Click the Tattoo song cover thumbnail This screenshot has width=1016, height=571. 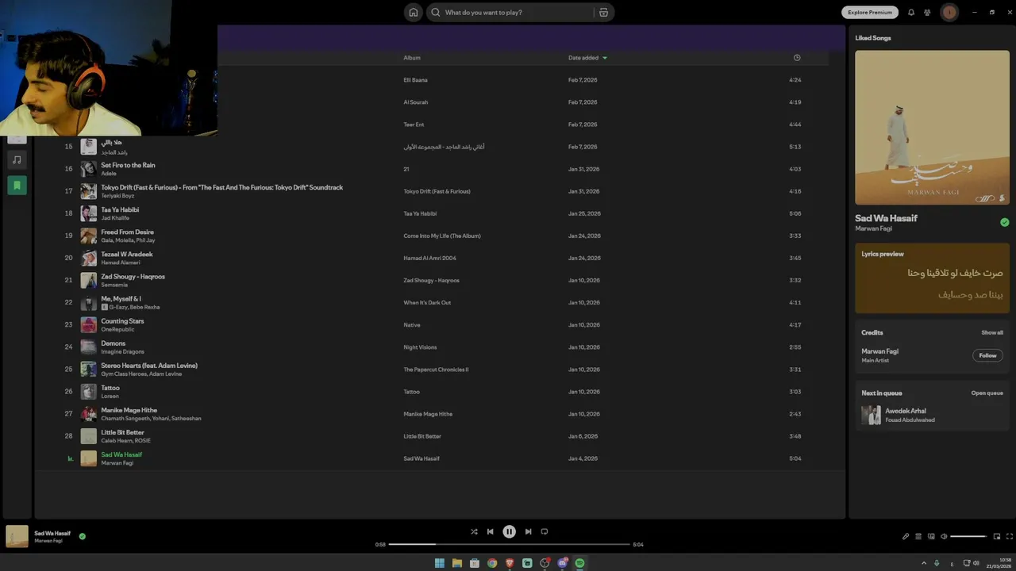pos(88,392)
